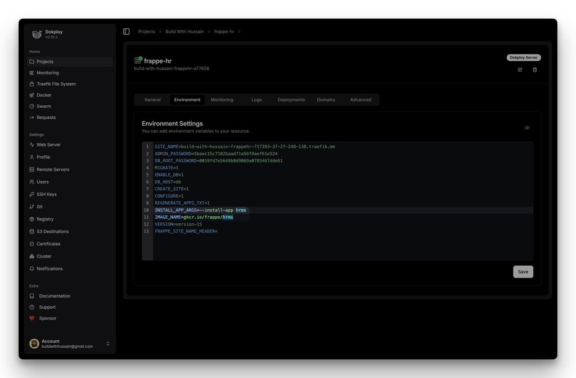Open Swarm section
This screenshot has width=576, height=378.
43,106
